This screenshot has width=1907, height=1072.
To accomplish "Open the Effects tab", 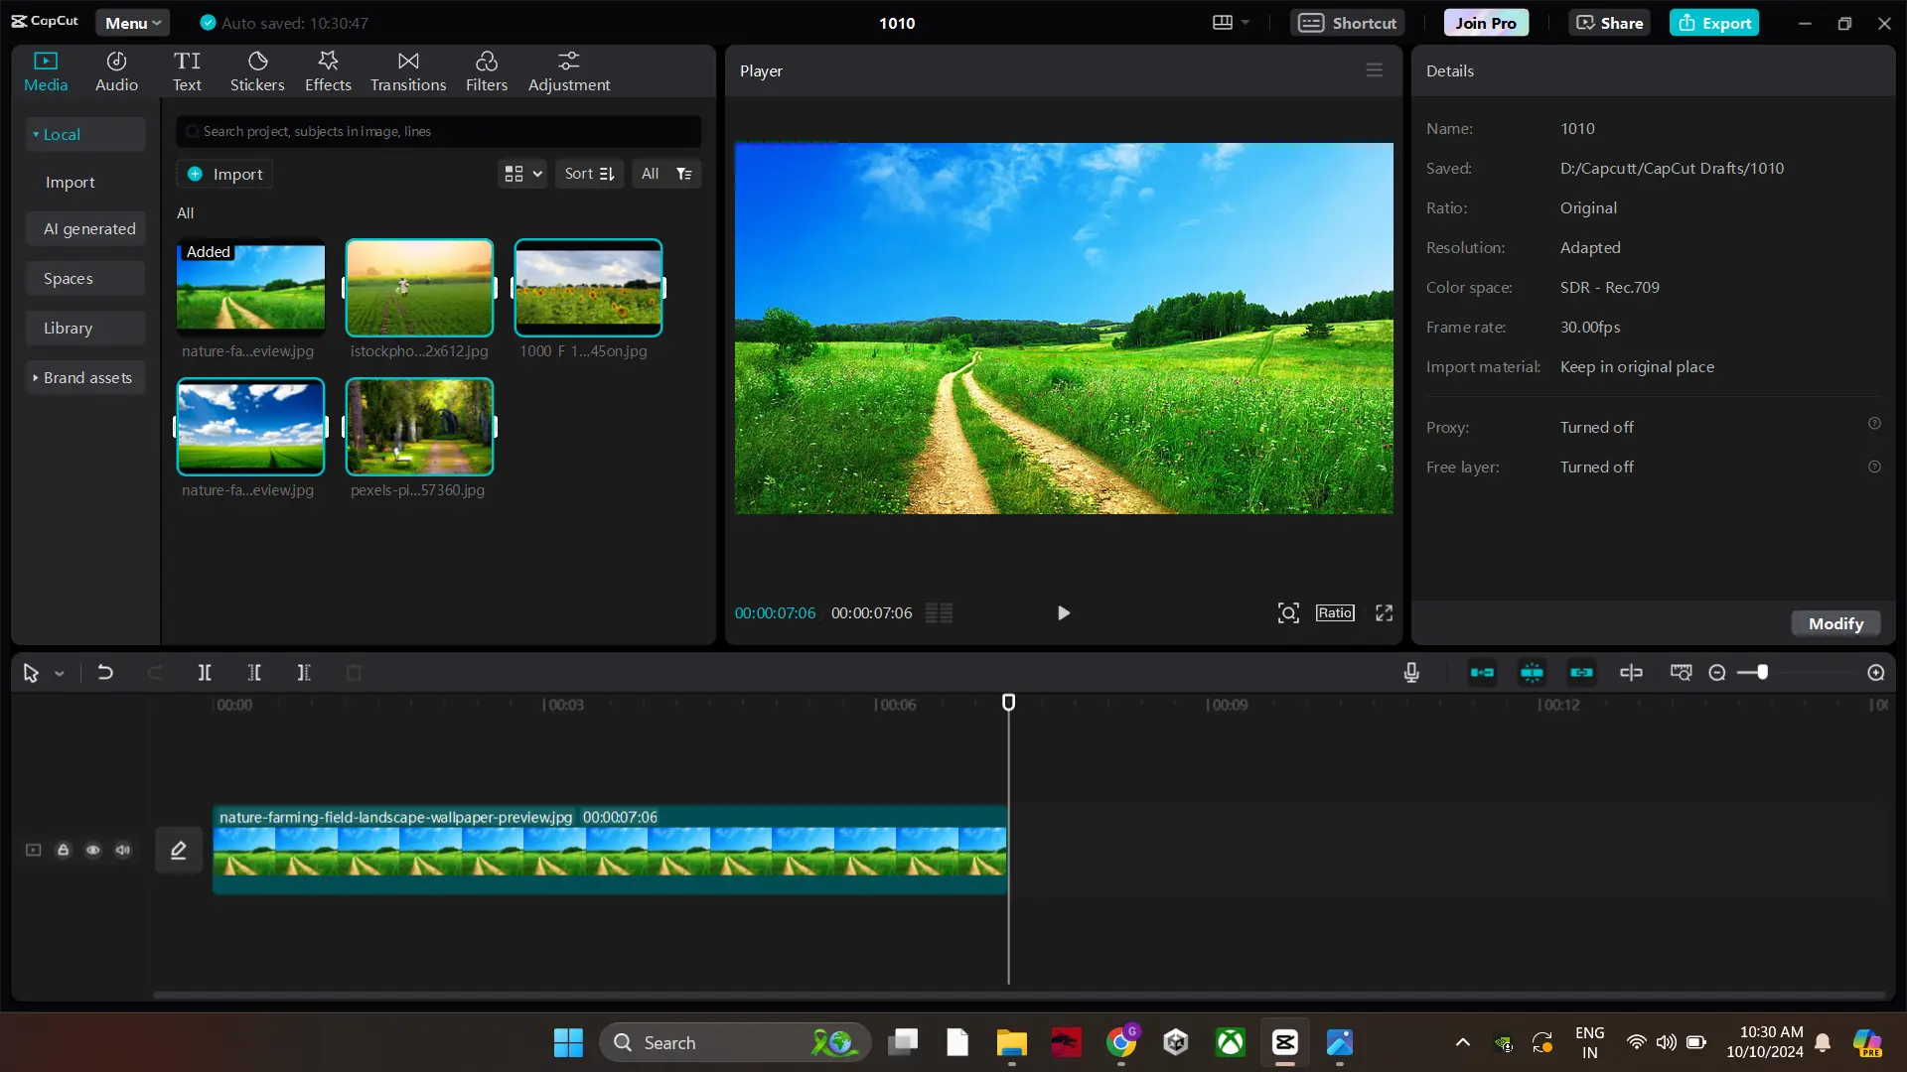I will (328, 71).
